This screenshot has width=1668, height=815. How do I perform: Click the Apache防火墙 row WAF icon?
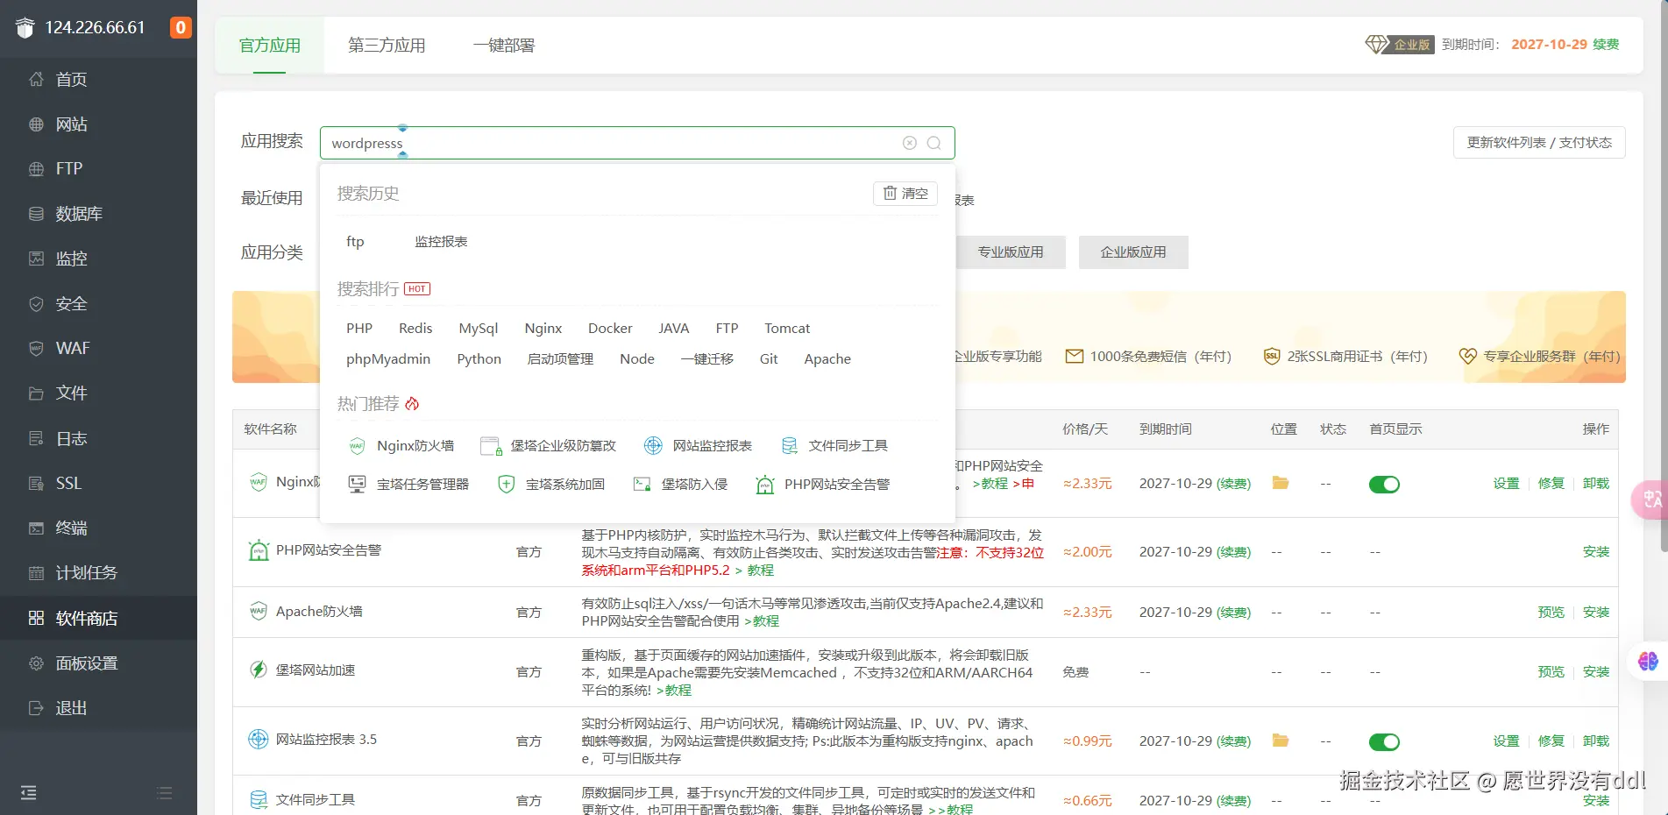(x=259, y=612)
